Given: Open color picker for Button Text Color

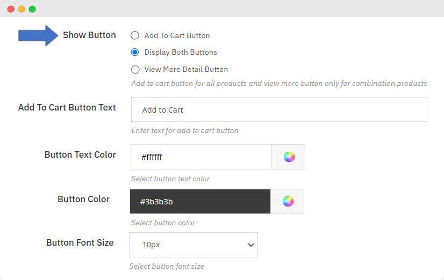Looking at the screenshot, I should coord(289,157).
